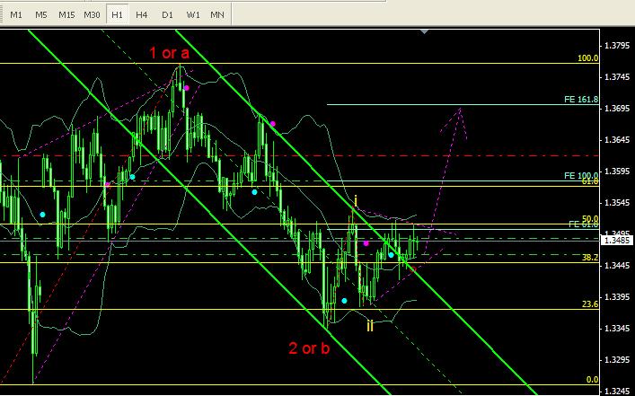Select the M15 timeframe button
The height and width of the screenshot is (396, 635).
66,15
